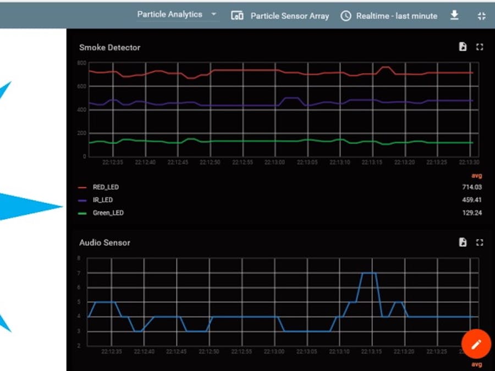
Task: Export Audio Sensor widget data icon
Action: pos(463,242)
